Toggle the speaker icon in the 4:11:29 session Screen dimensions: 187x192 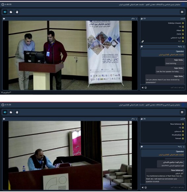pos(5,112)
